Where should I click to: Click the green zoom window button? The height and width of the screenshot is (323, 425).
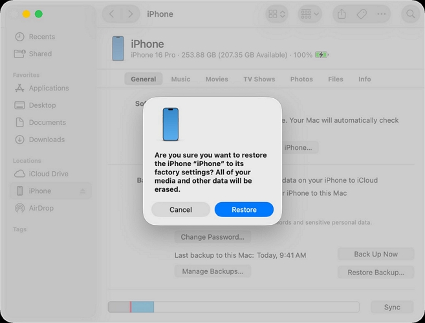click(x=39, y=14)
